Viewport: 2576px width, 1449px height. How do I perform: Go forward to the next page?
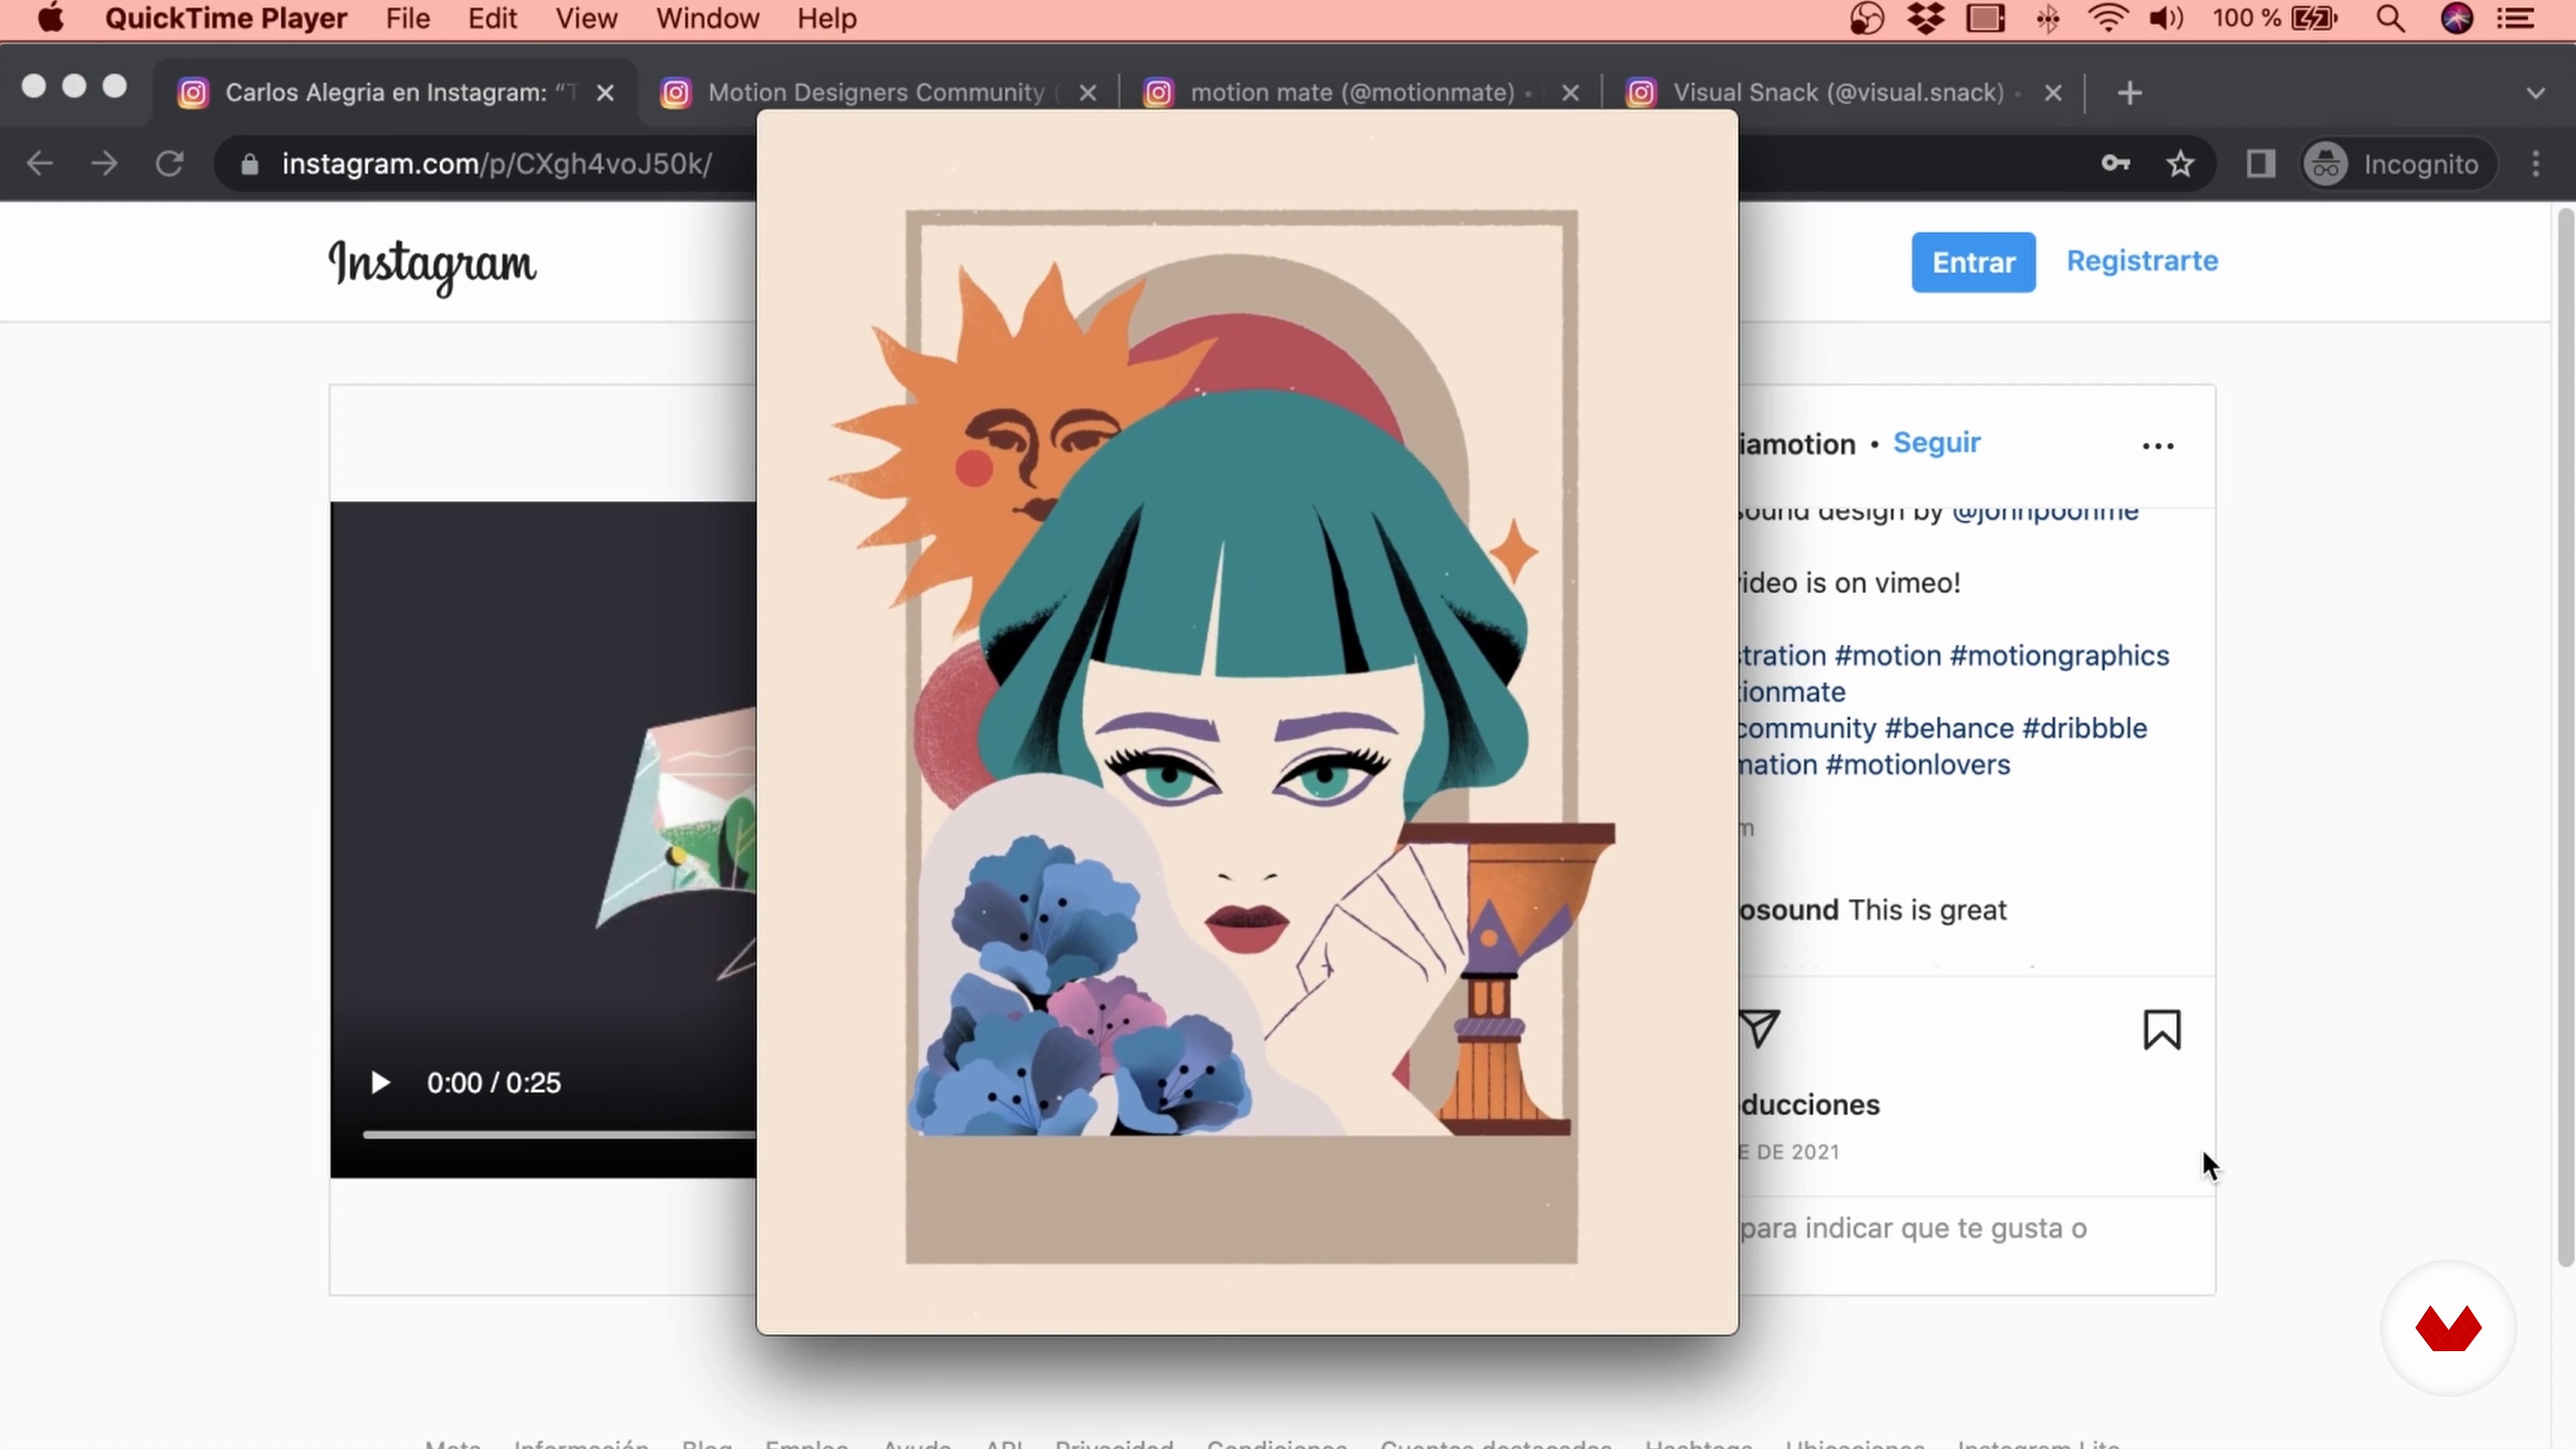(x=104, y=164)
